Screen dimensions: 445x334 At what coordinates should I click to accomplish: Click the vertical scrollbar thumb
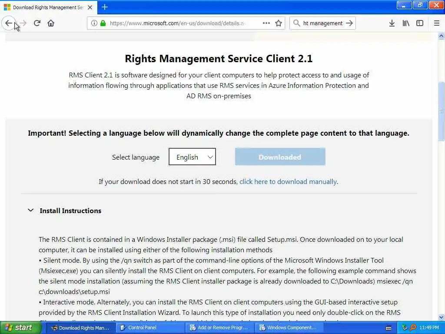click(441, 111)
